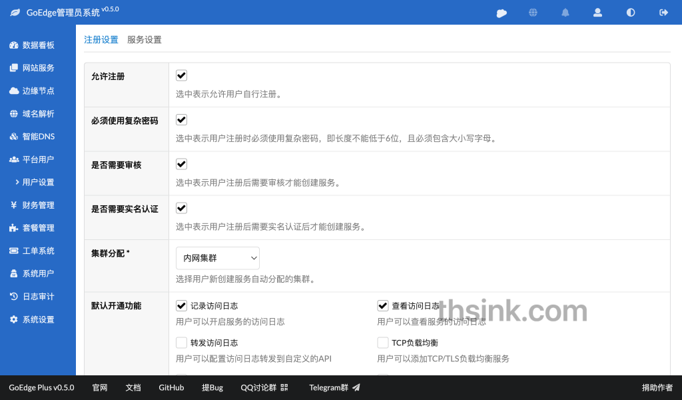Enable 转发访问日志

point(181,342)
